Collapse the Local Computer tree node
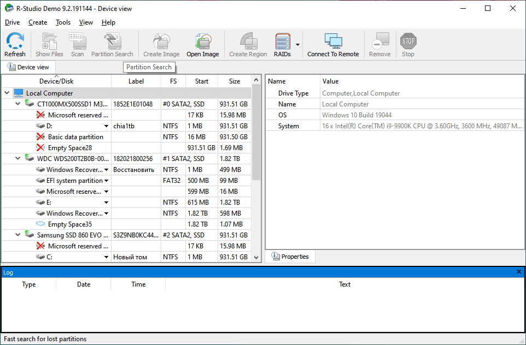 pyautogui.click(x=7, y=93)
